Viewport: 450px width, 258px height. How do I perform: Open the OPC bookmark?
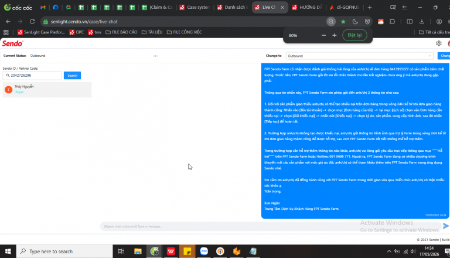[x=77, y=32]
